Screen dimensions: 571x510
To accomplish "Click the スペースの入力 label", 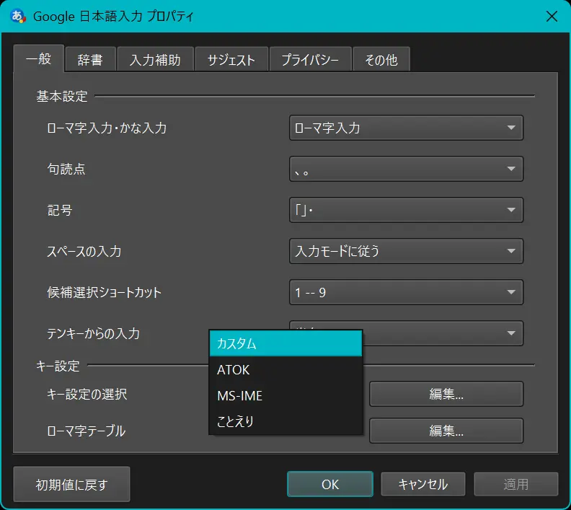I will point(84,251).
